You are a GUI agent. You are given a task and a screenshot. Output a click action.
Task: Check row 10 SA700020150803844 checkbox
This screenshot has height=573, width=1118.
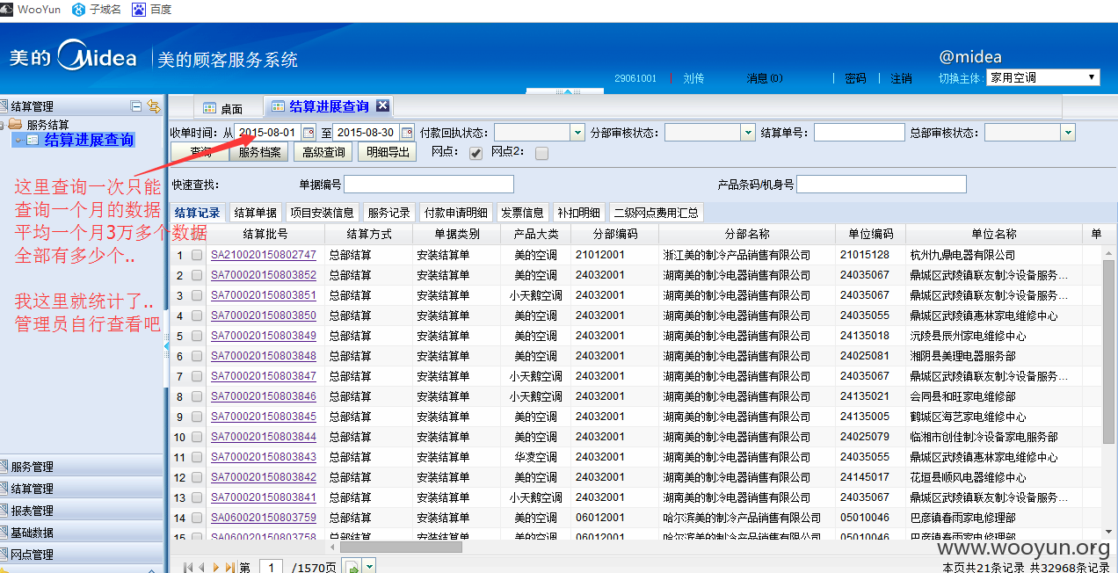pyautogui.click(x=197, y=438)
